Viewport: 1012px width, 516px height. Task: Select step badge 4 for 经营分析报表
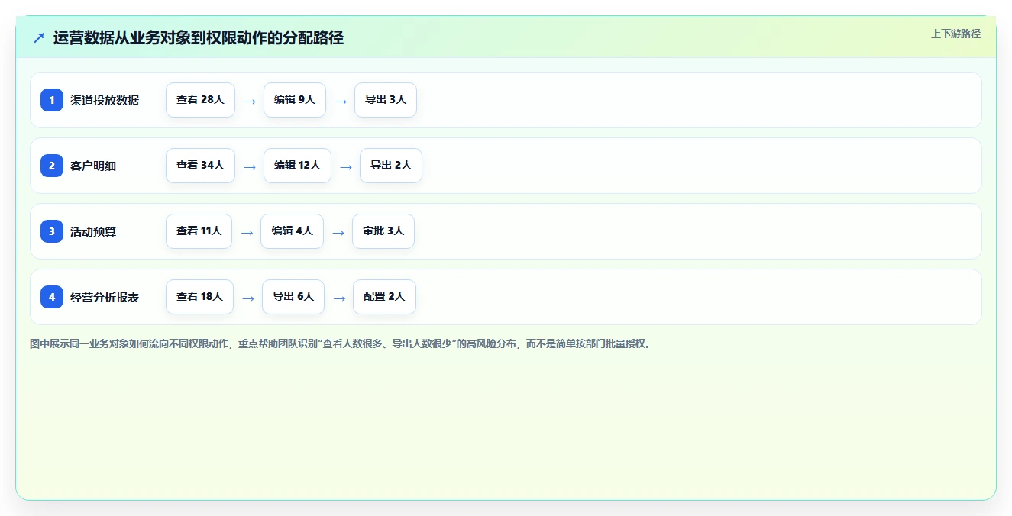52,297
